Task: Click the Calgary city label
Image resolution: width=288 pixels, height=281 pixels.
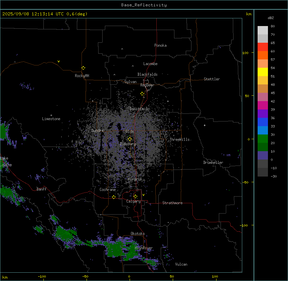Action: pyautogui.click(x=133, y=201)
